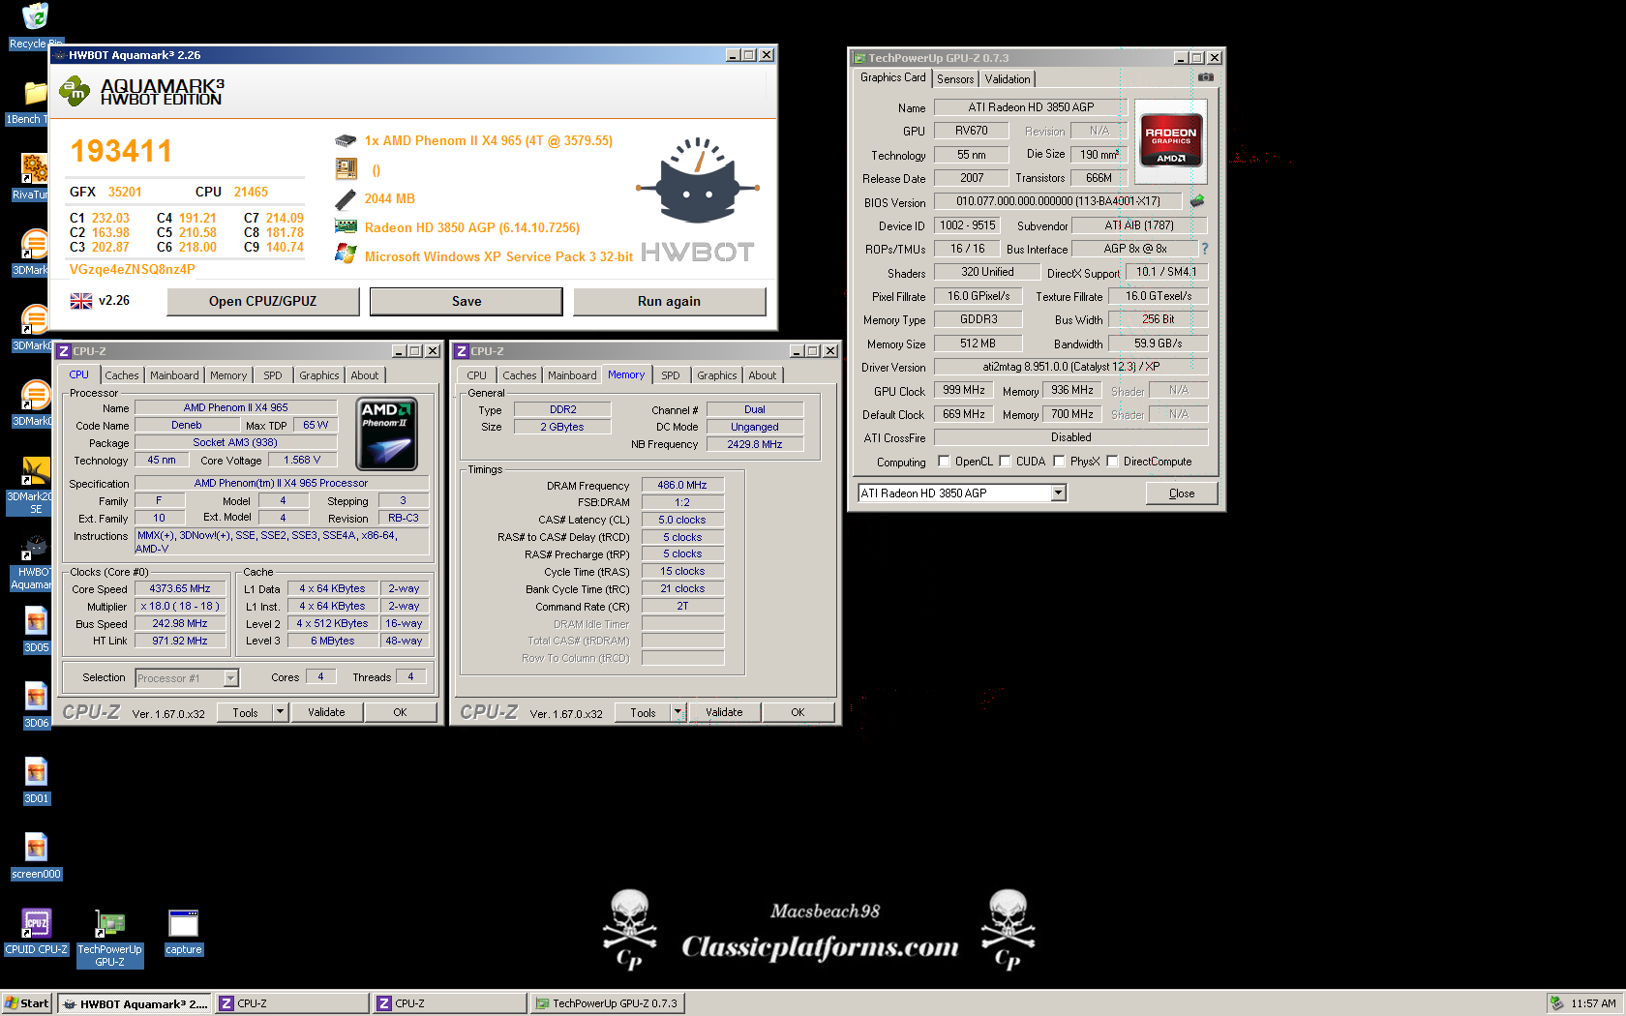
Task: Open 3DMark2001 SE desktop shortcut
Action: (35, 472)
